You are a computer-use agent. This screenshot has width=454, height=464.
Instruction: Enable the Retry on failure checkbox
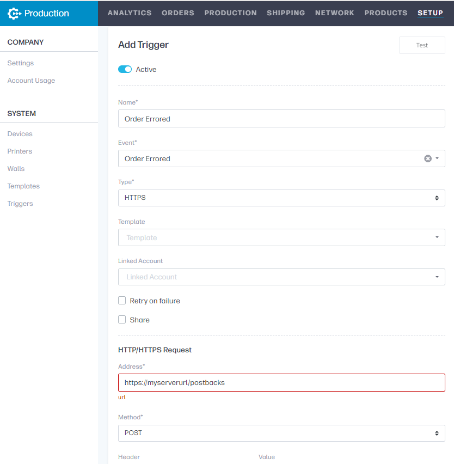122,301
